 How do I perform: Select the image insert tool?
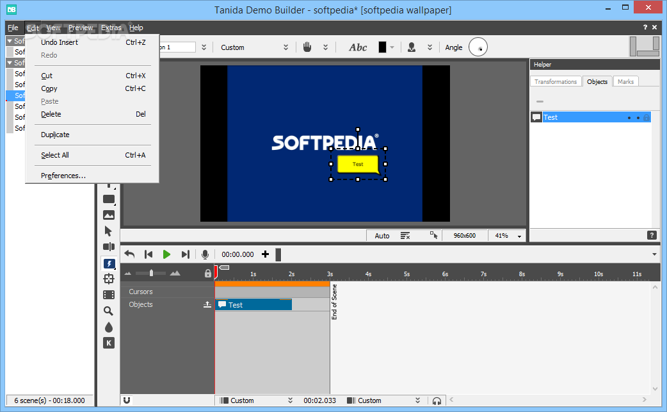pyautogui.click(x=109, y=215)
